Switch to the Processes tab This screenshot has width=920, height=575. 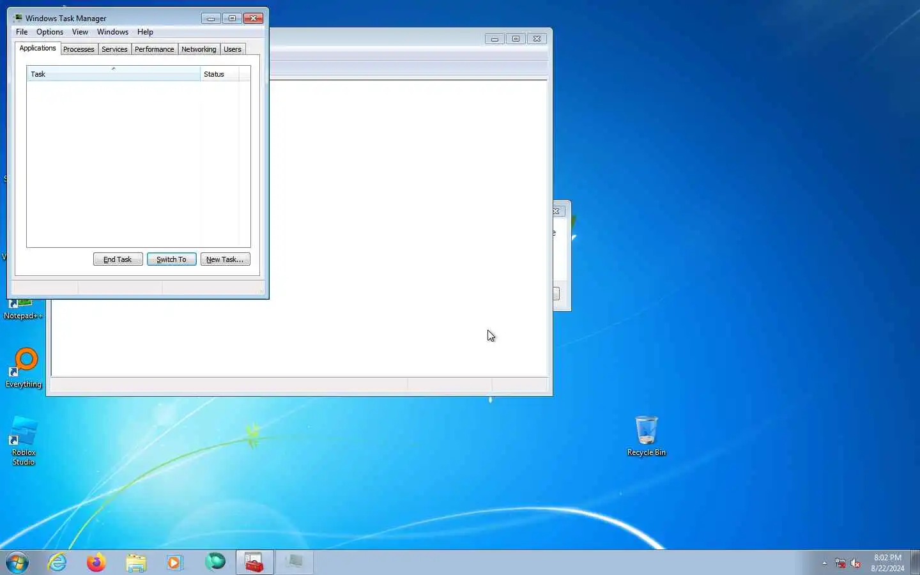(x=79, y=49)
